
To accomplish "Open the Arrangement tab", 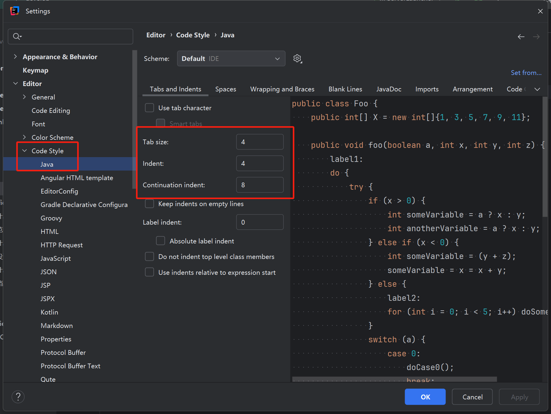I will (472, 89).
